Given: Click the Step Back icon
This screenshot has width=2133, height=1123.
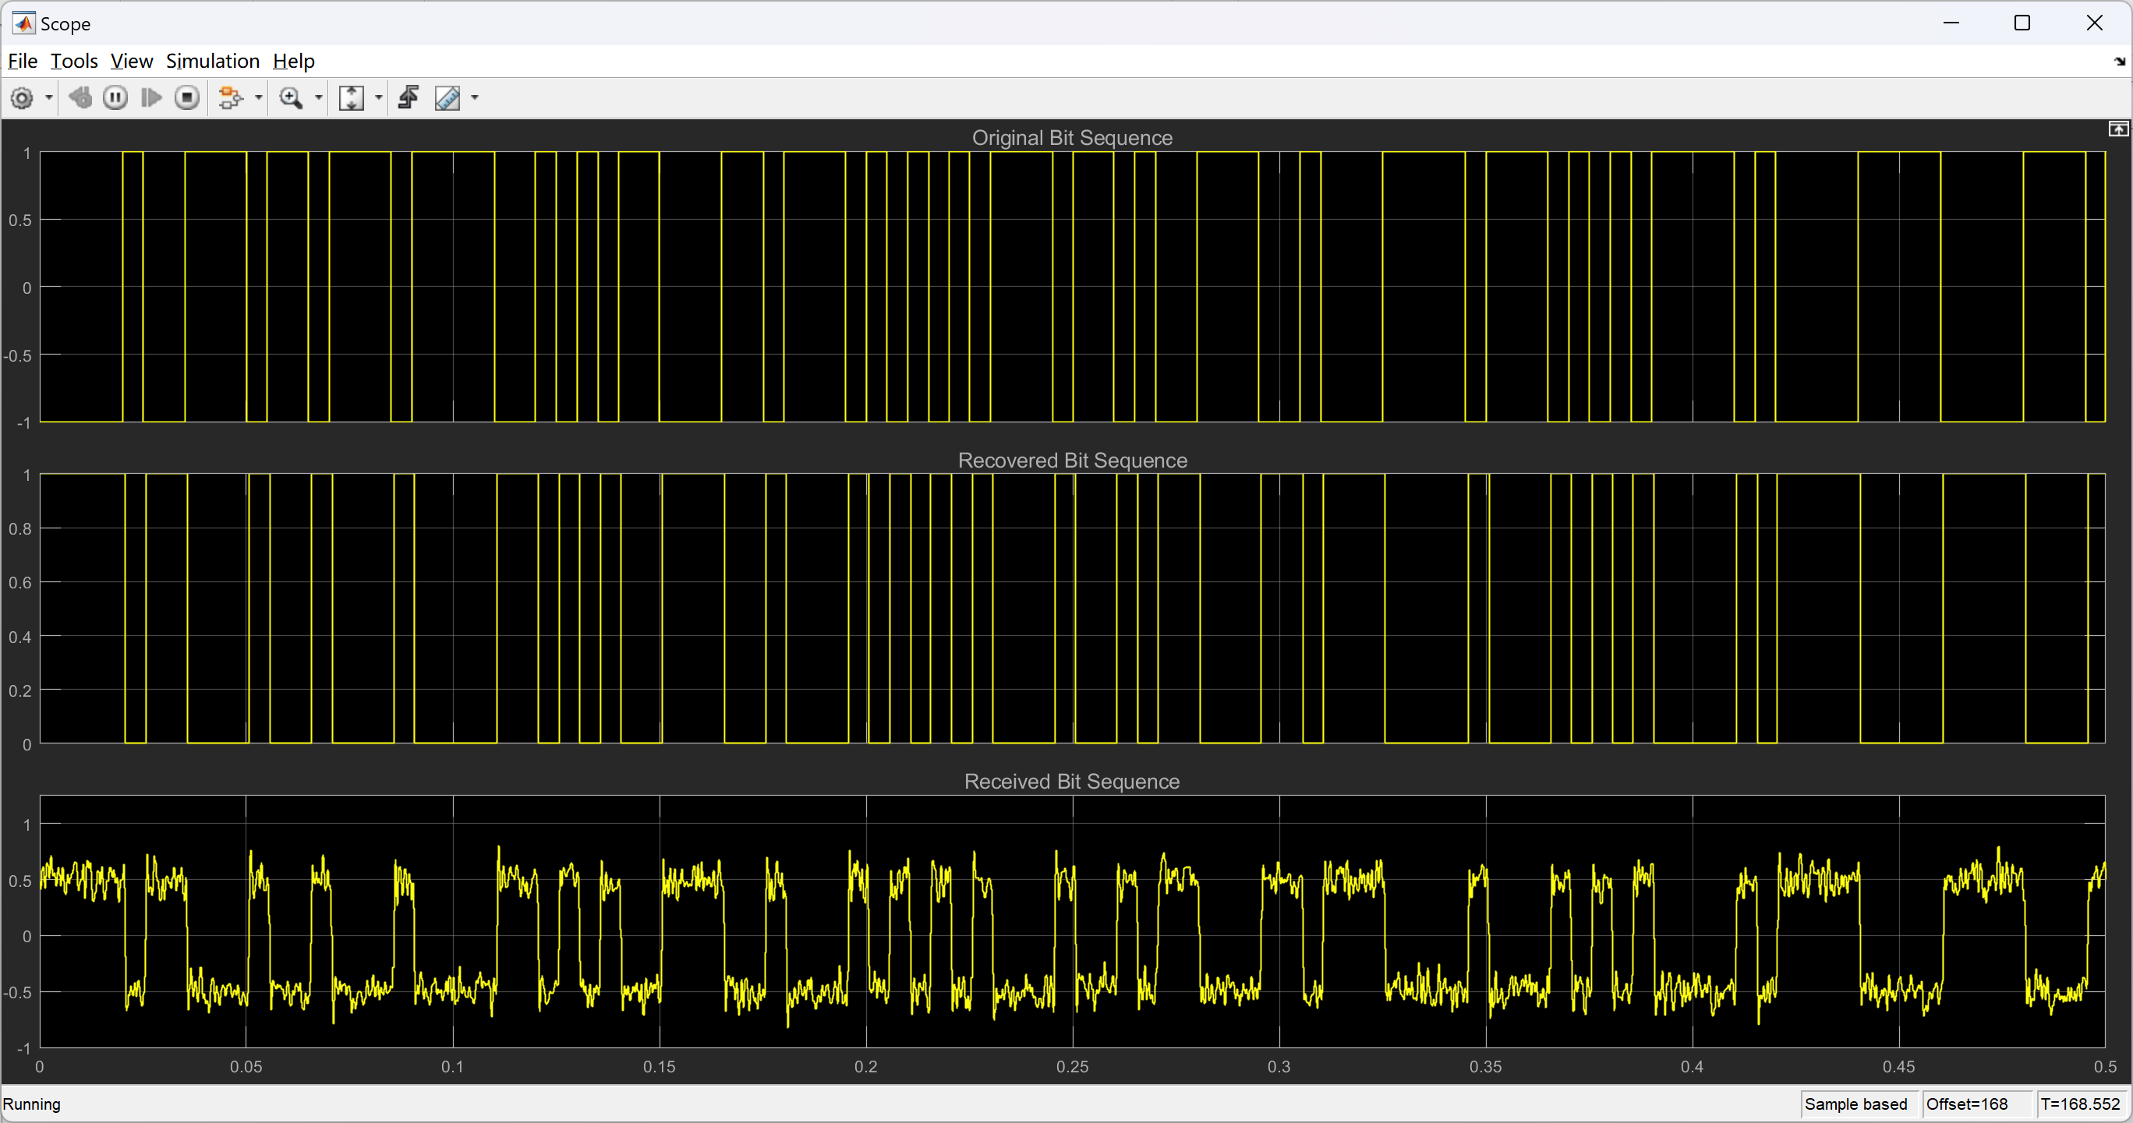Looking at the screenshot, I should (x=80, y=97).
